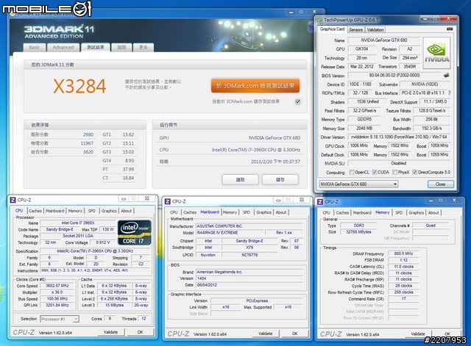
Task: Open About tab in Memory CPU-Z window
Action: pyautogui.click(x=433, y=212)
